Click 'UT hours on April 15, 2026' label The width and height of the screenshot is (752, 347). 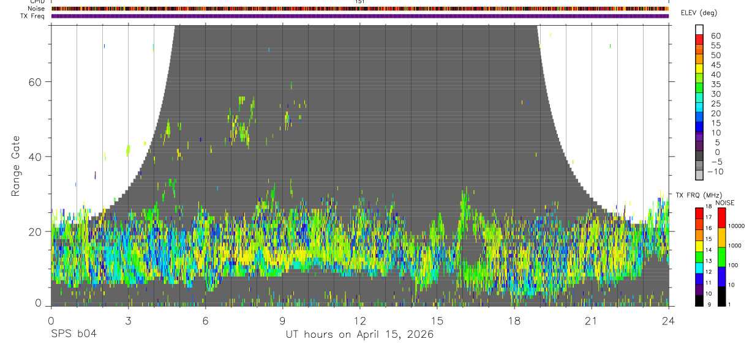pyautogui.click(x=359, y=334)
